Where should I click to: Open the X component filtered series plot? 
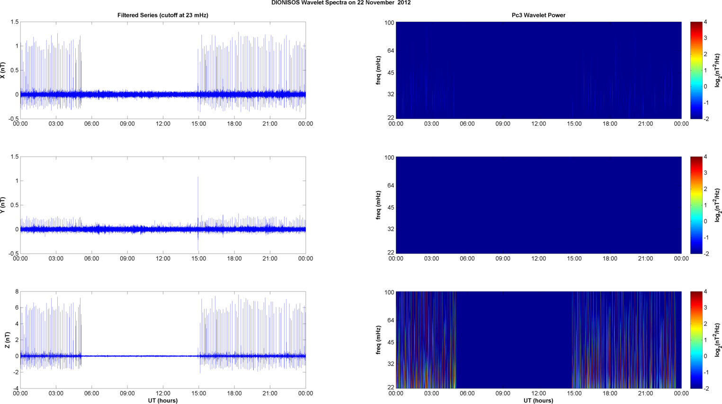pos(163,70)
